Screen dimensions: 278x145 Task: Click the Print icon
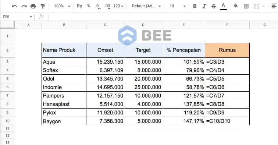coord(33,6)
